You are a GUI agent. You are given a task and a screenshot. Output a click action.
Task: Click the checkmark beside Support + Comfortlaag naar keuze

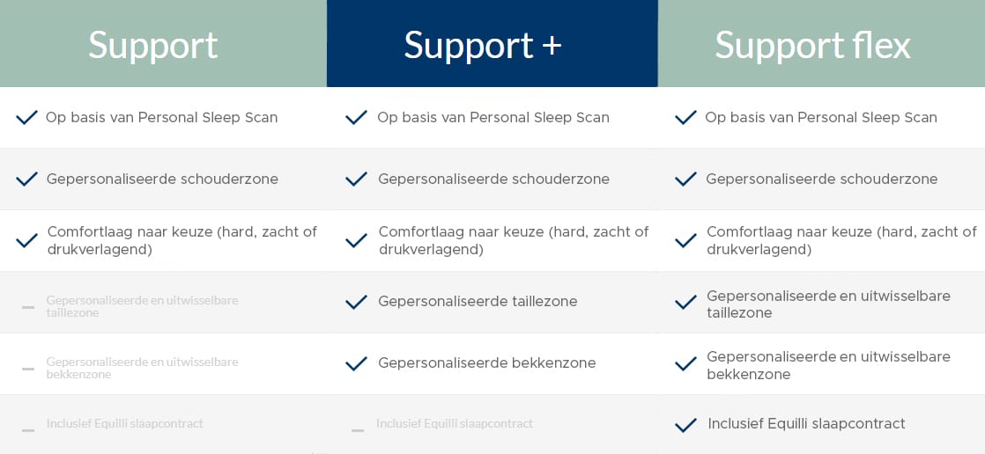coord(356,241)
